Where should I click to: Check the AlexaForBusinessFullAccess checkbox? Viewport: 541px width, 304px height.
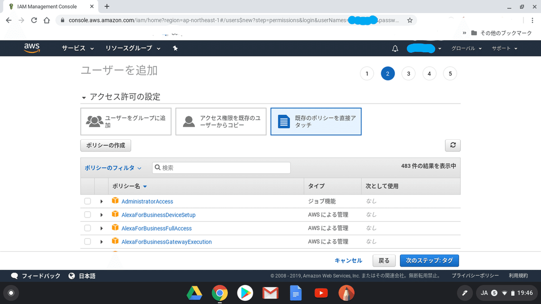[87, 228]
